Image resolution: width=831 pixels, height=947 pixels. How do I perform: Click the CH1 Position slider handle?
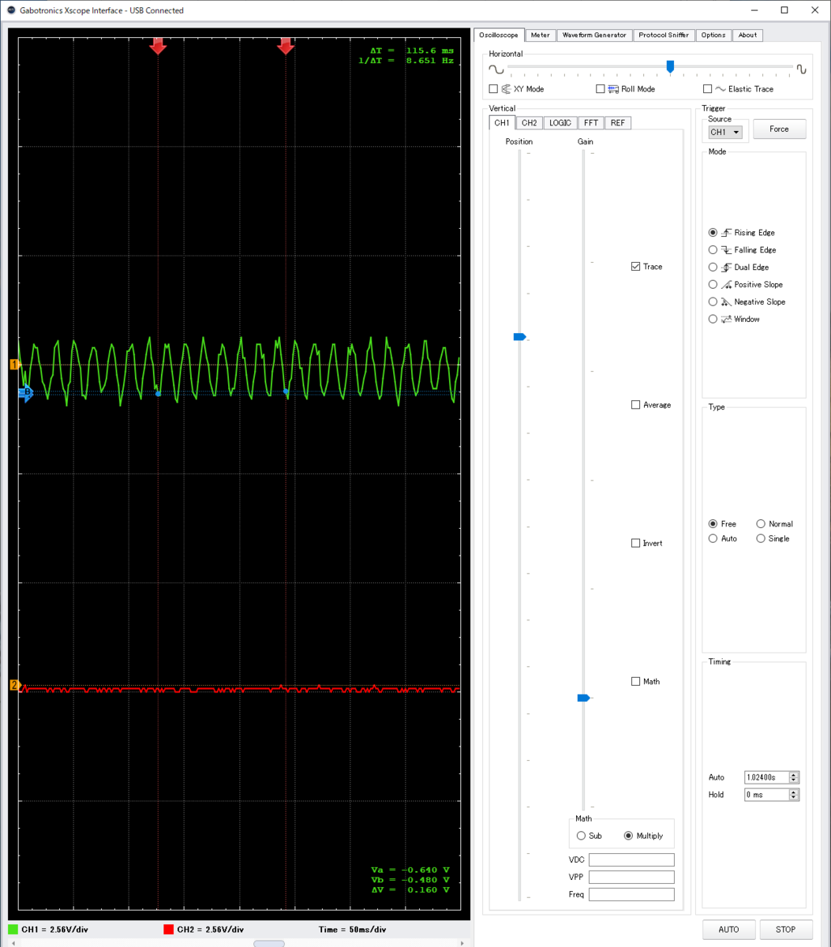pos(519,337)
